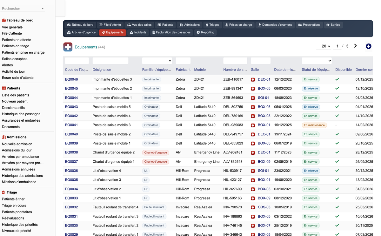
Task: Switch to File d'attente tab
Action: [x=110, y=25]
